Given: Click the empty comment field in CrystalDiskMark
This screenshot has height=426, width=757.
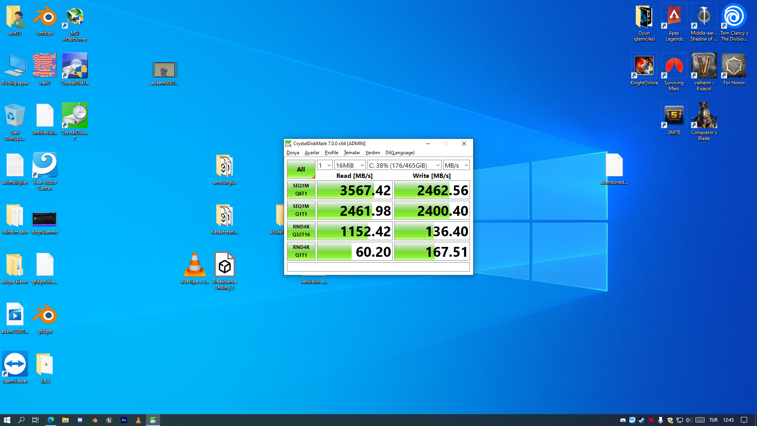Looking at the screenshot, I should [x=378, y=267].
